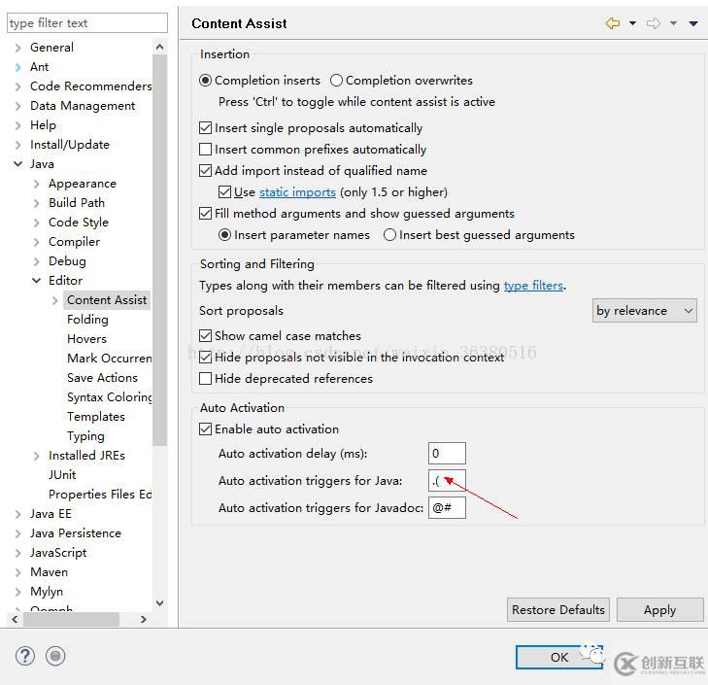Select Properties Files Editor page
The width and height of the screenshot is (708, 685).
[x=100, y=495]
